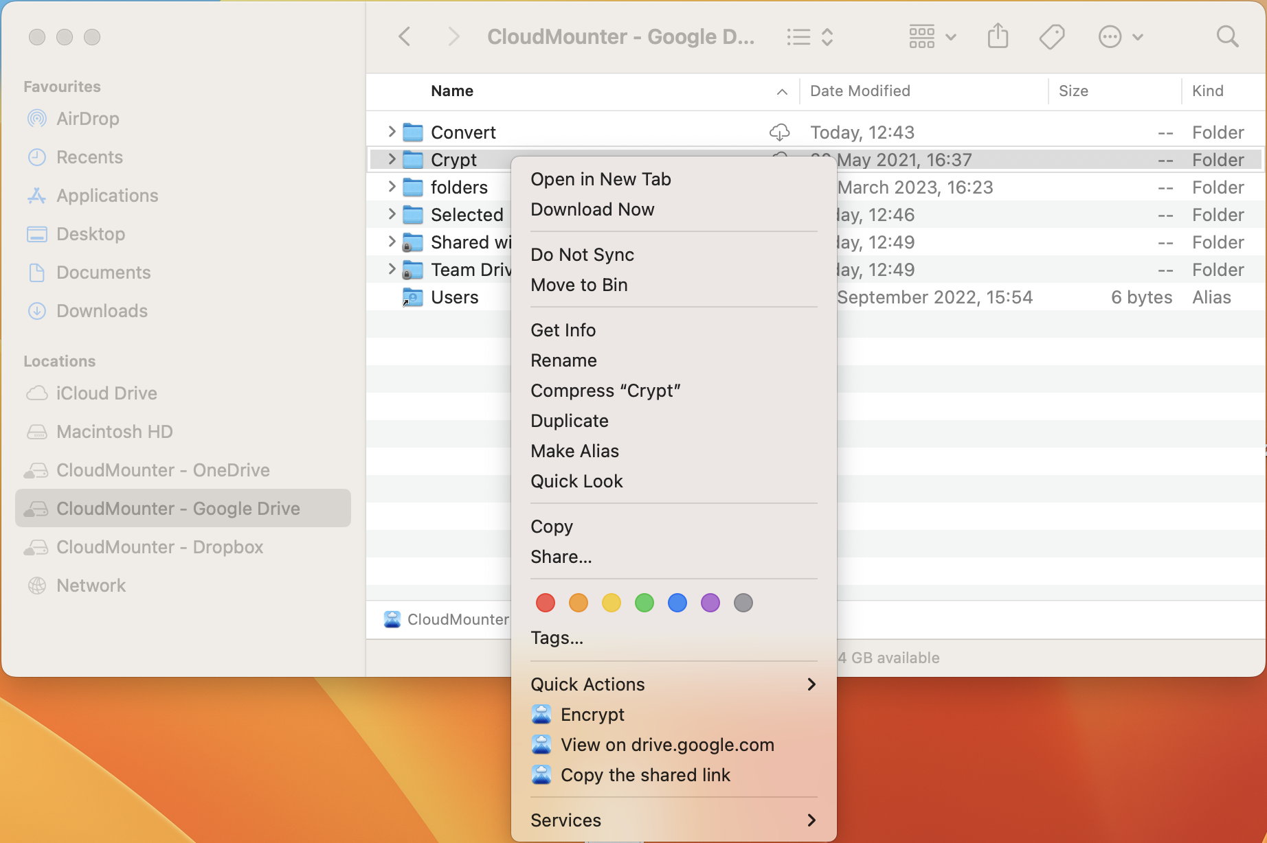Select CloudMounter - Google Drive location
Image resolution: width=1267 pixels, height=843 pixels.
[183, 508]
